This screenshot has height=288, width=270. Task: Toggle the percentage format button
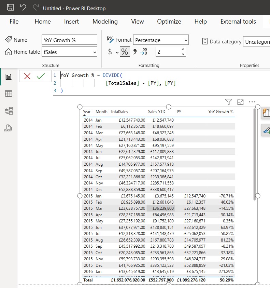click(125, 52)
